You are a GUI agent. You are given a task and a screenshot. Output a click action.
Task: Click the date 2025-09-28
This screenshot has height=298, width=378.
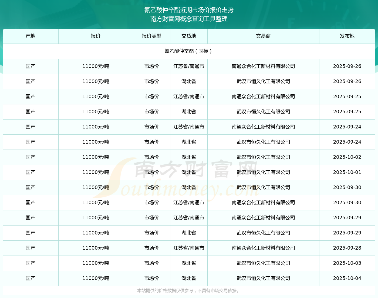347,248
